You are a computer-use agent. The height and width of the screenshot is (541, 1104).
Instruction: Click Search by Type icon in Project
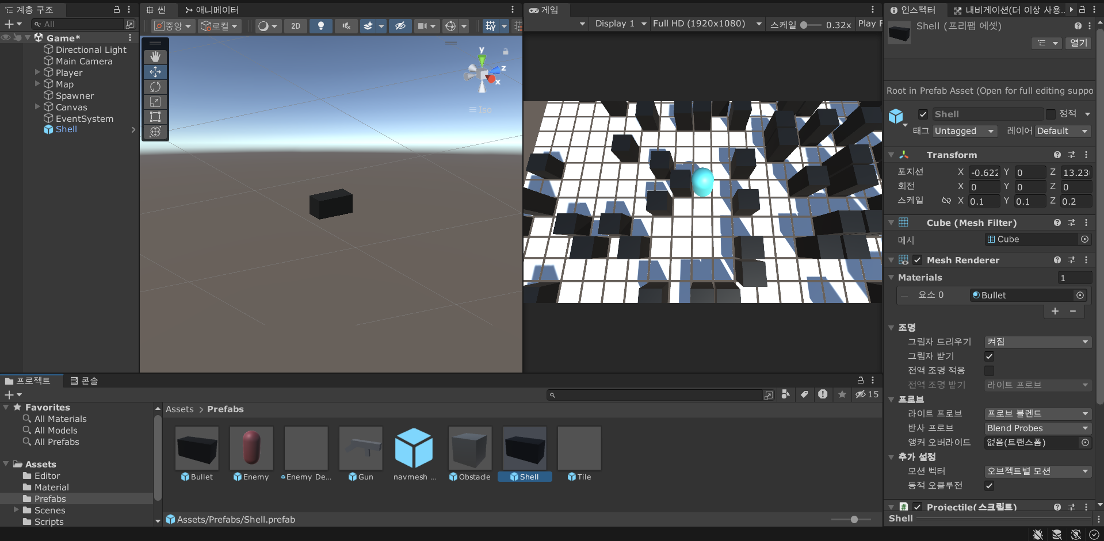[785, 394]
